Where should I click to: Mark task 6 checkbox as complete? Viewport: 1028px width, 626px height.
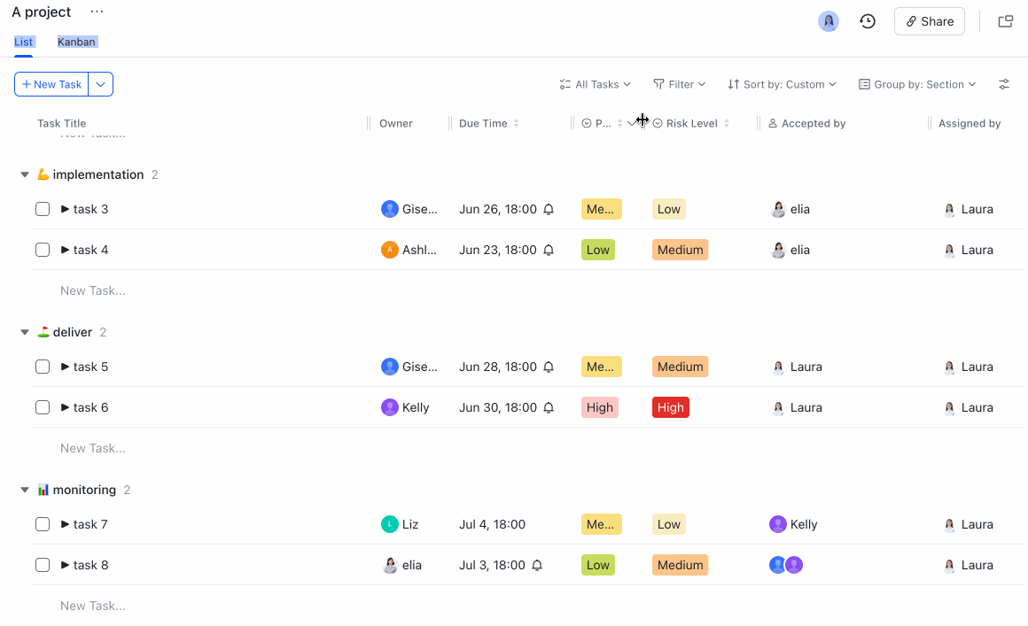coord(43,408)
